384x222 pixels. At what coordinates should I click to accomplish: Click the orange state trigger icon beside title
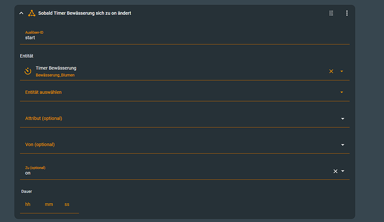tap(31, 13)
